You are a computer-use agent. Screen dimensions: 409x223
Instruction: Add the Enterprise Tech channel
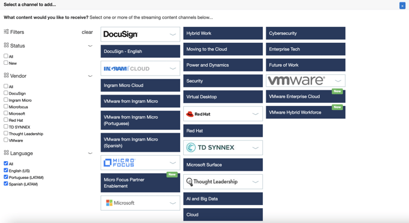click(x=306, y=49)
